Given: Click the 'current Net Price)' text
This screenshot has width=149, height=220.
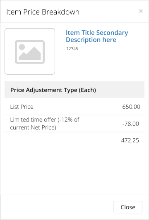Looking at the screenshot, I should point(33,127).
